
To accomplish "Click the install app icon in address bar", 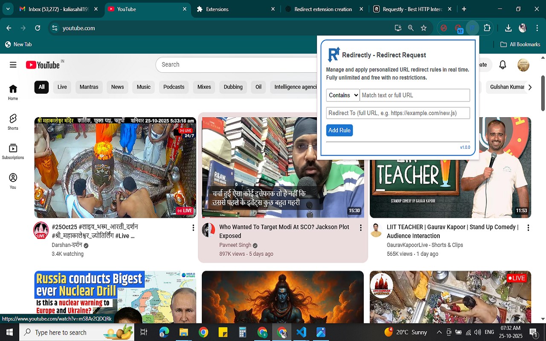I will coord(398,28).
